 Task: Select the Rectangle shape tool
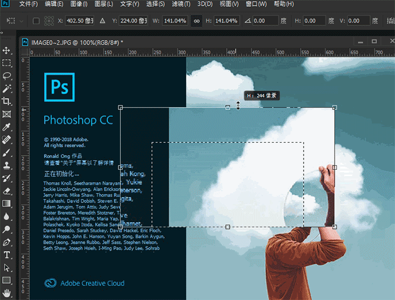click(x=6, y=280)
